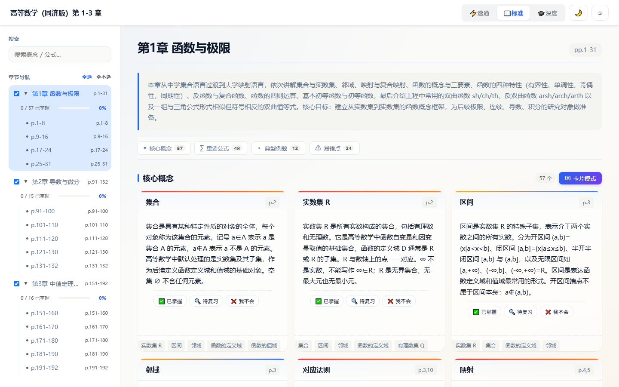Click the printer icon button in header
Viewport: 619px width, 387px height.
tap(600, 13)
